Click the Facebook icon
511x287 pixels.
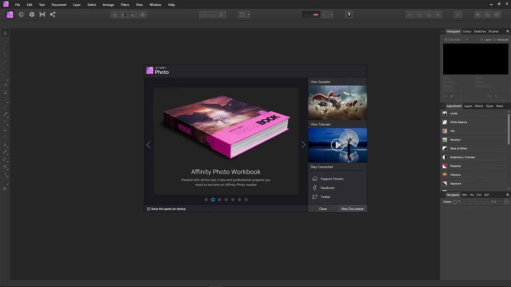[x=315, y=188]
